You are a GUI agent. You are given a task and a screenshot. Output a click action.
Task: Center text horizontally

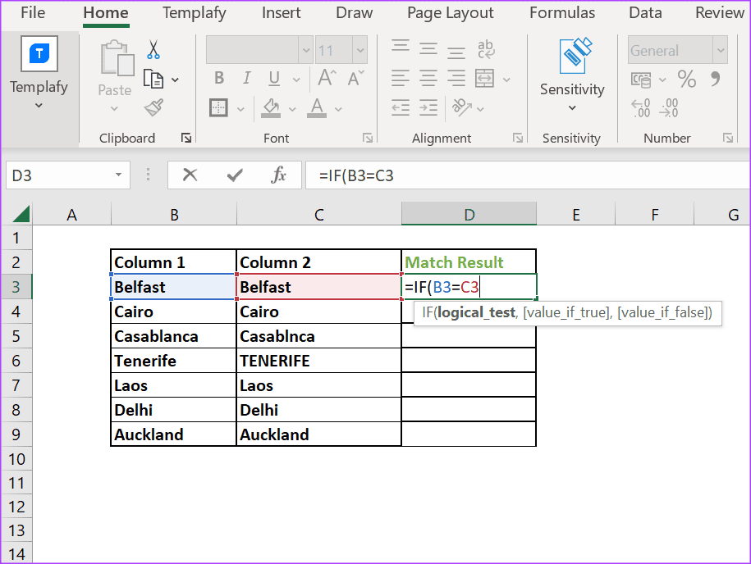(428, 78)
